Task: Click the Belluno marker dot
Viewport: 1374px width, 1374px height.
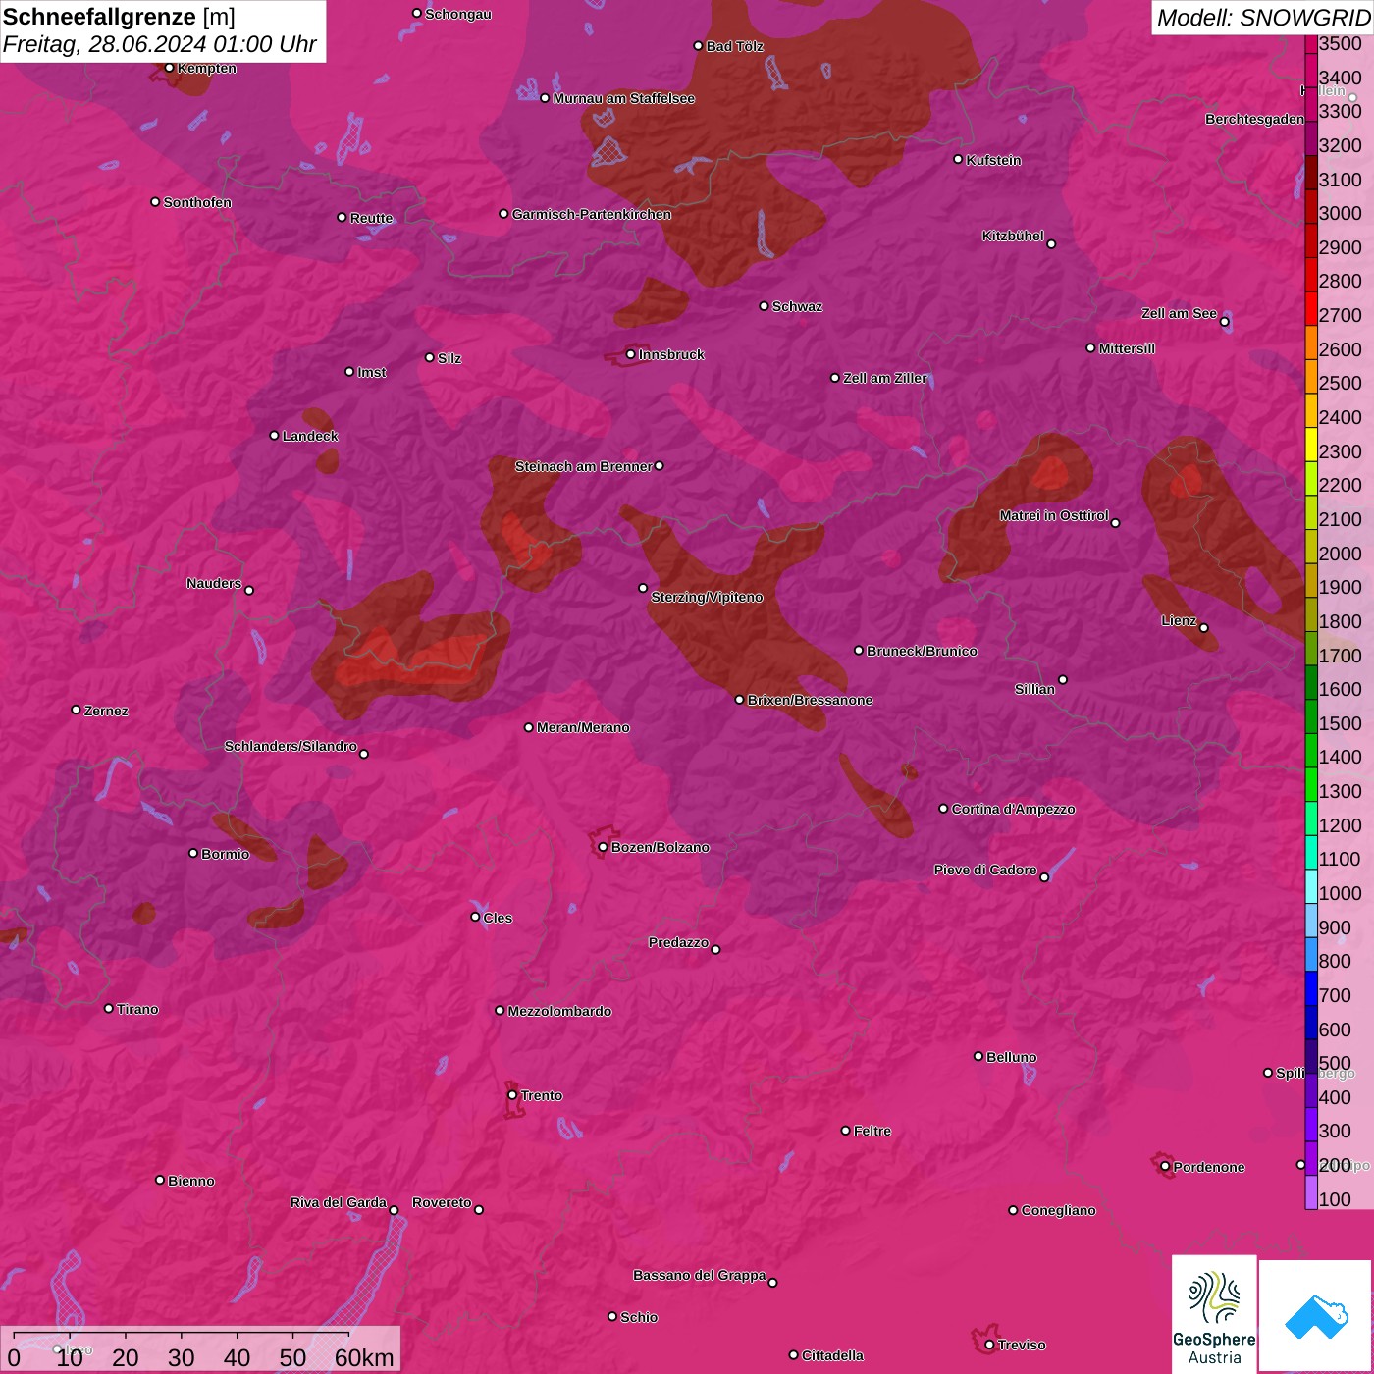Action: tap(978, 1056)
